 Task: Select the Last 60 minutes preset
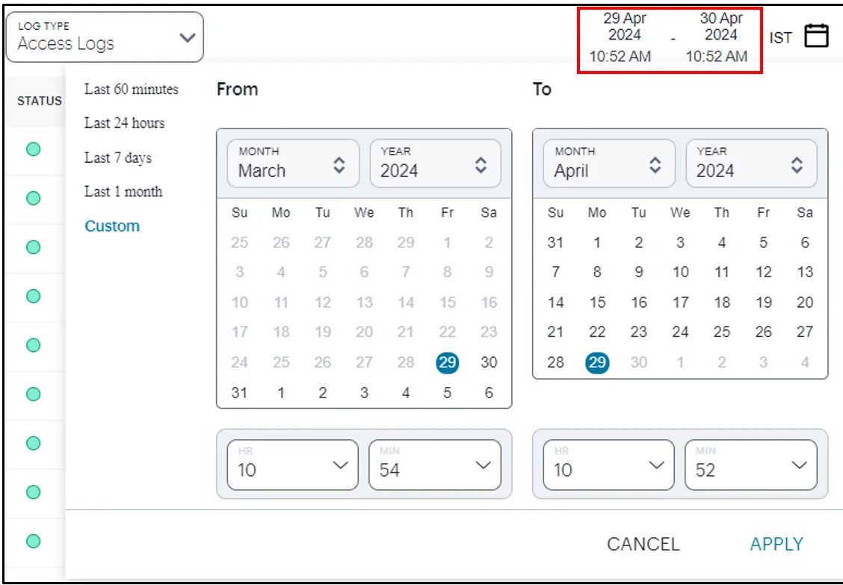[x=132, y=89]
